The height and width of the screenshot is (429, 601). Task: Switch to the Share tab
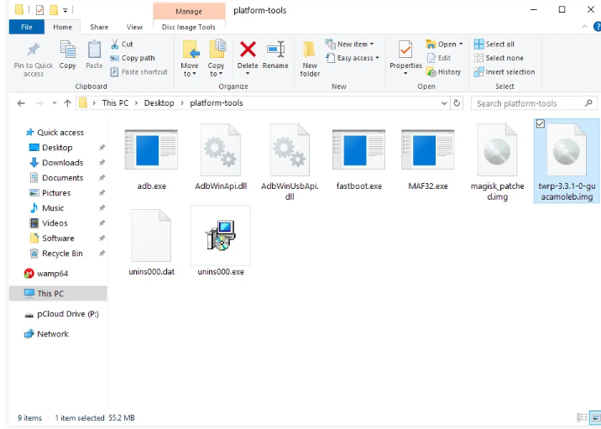[x=99, y=27]
